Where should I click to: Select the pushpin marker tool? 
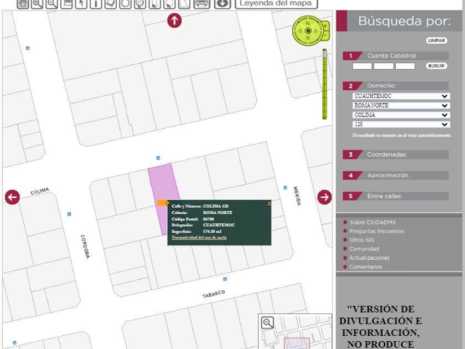[81, 3]
